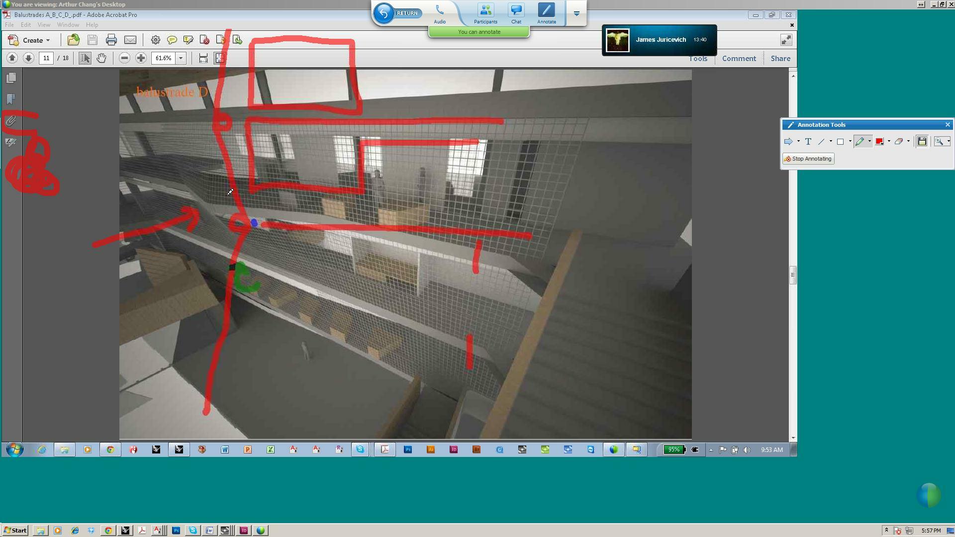Activate the text selection cursor tool
The height and width of the screenshot is (537, 955).
(x=85, y=58)
